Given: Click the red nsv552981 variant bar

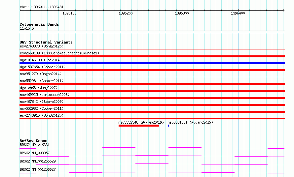Looking at the screenshot, I should (x=152, y=84).
